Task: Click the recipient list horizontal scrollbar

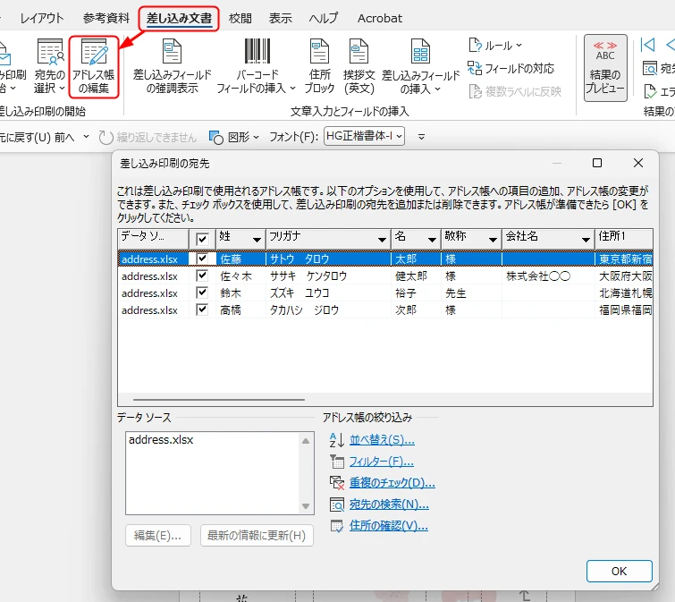Action: click(219, 400)
